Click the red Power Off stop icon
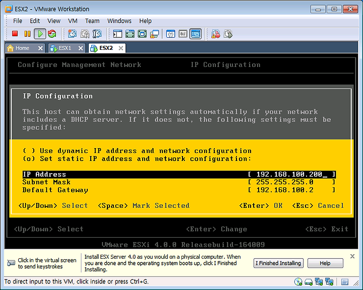The image size is (363, 290). 15,34
